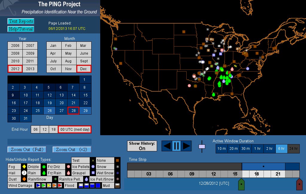Viewport: 306px width, 194px height.
Task: Click the blue Wind Damage arrow icon
Action: point(38,186)
